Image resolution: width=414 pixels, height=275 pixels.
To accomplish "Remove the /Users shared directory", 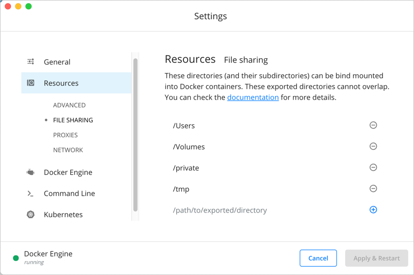I will pyautogui.click(x=373, y=125).
